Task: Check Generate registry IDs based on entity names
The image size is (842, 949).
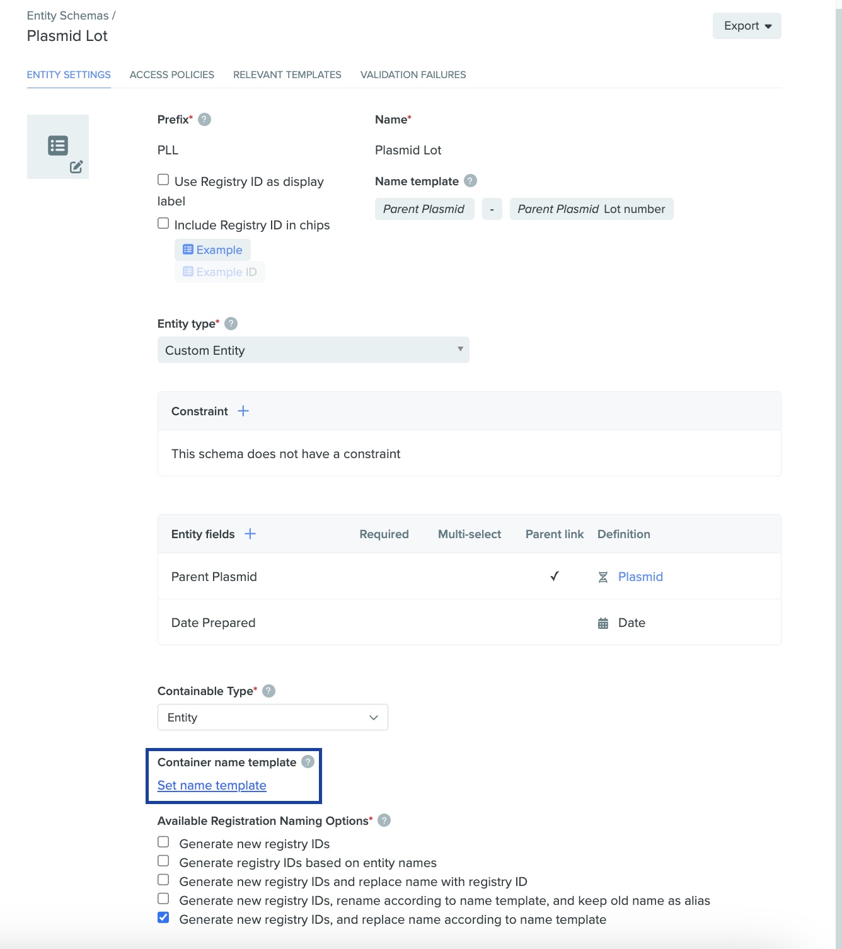Action: pos(163,861)
